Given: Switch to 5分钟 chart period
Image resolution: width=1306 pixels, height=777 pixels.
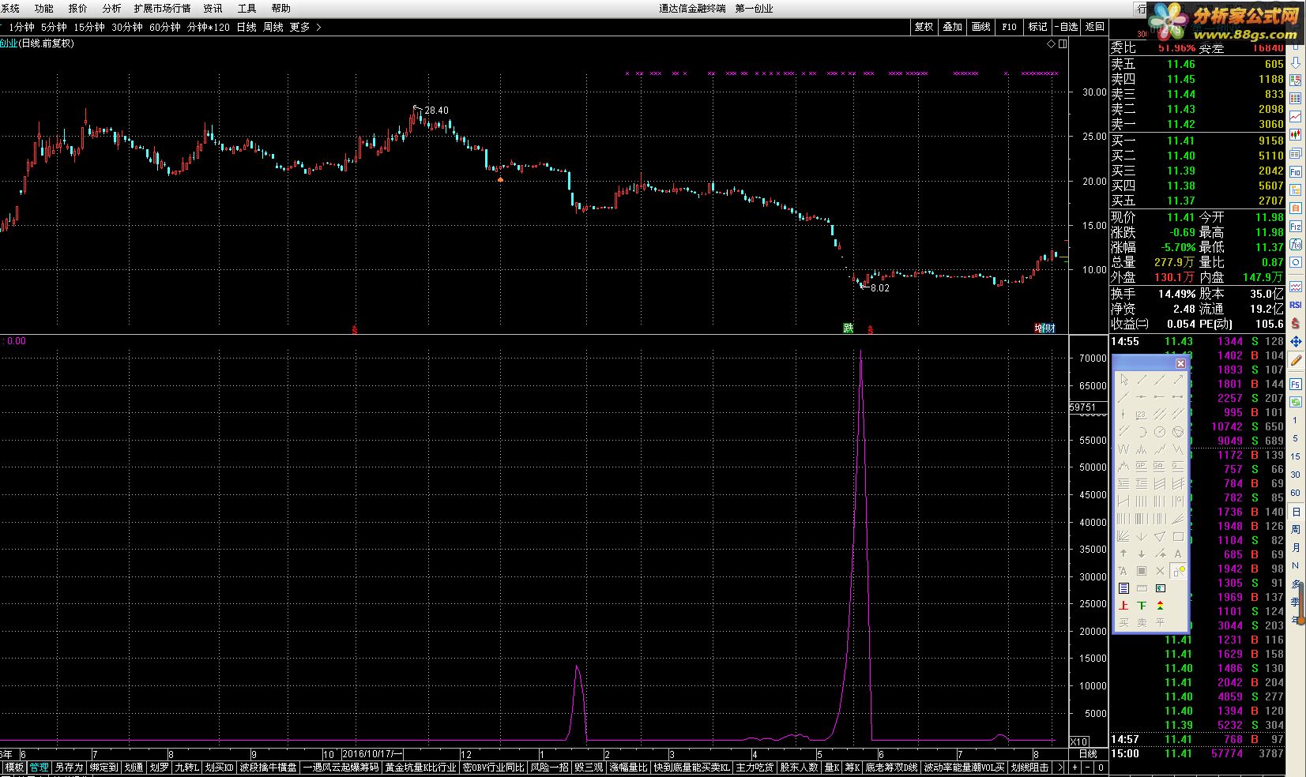Looking at the screenshot, I should pyautogui.click(x=54, y=27).
